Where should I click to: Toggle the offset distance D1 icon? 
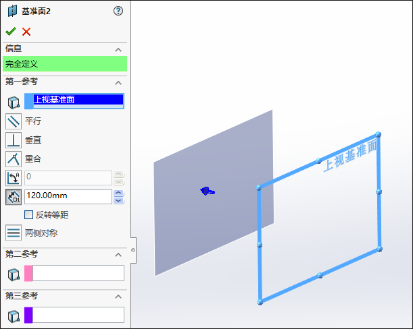coord(14,197)
